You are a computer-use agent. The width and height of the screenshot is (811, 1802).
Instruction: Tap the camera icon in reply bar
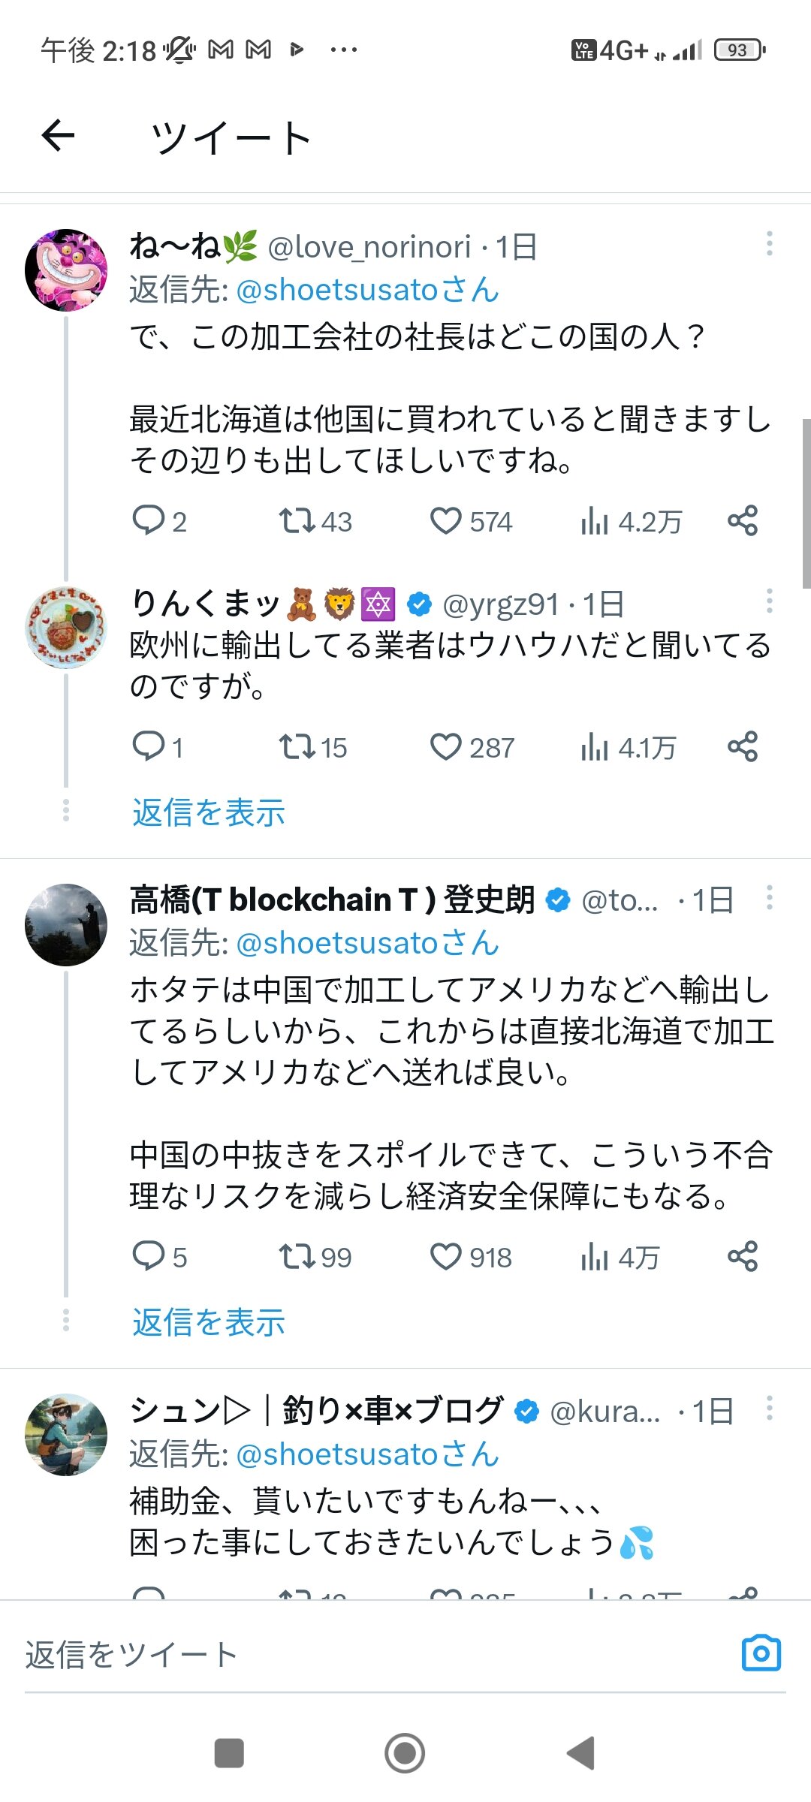click(x=761, y=1653)
